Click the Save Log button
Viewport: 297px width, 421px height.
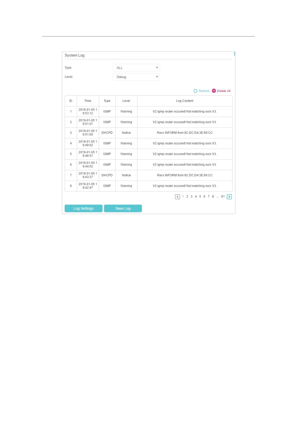coord(123,208)
